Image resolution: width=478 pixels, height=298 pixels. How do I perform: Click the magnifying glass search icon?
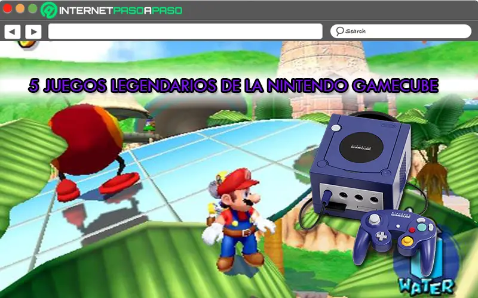pos(339,31)
